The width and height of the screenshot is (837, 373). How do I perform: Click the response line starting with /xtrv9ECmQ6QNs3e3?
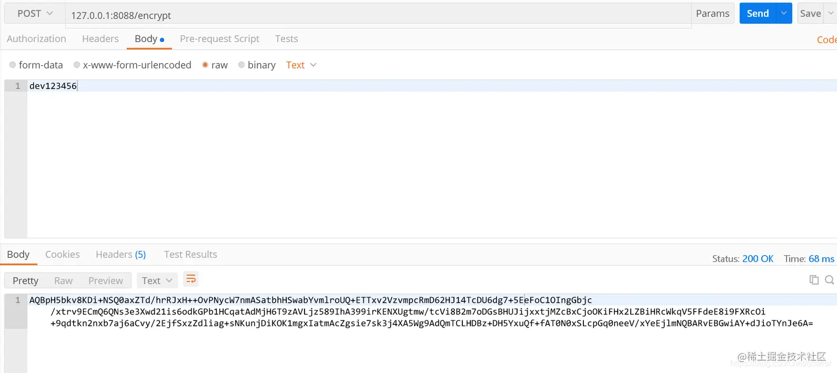(408, 312)
